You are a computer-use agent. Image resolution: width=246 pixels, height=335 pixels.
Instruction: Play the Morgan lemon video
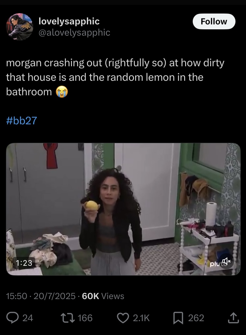tap(123, 209)
